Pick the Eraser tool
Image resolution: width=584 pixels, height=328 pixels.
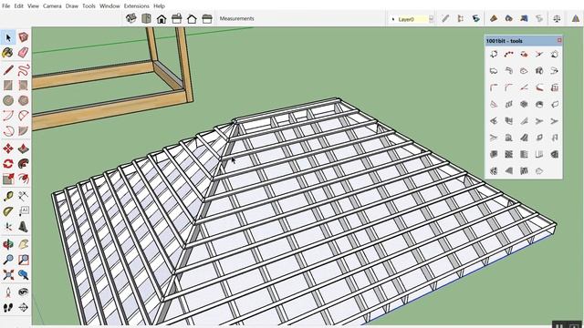point(23,53)
